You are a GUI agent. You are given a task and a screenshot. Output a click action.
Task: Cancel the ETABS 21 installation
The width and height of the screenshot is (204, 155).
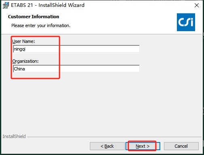click(x=181, y=146)
